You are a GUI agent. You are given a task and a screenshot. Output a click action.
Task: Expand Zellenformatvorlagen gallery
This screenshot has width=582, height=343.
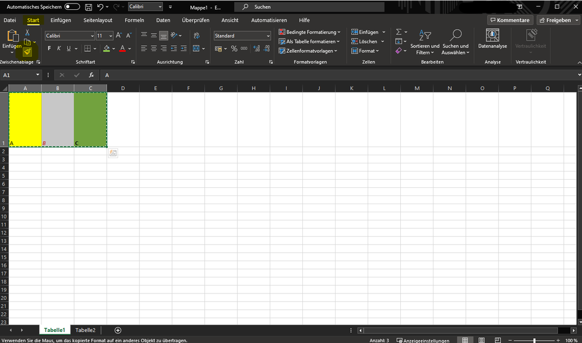tap(308, 51)
